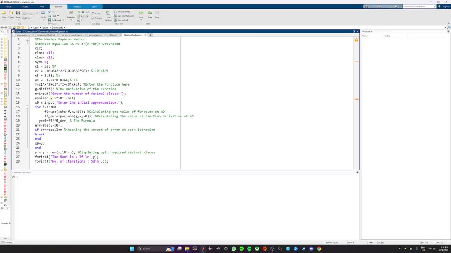Viewport: 451px width, 253px height.
Task: Expand the Compare dropdown arrow
Action: click(37, 14)
